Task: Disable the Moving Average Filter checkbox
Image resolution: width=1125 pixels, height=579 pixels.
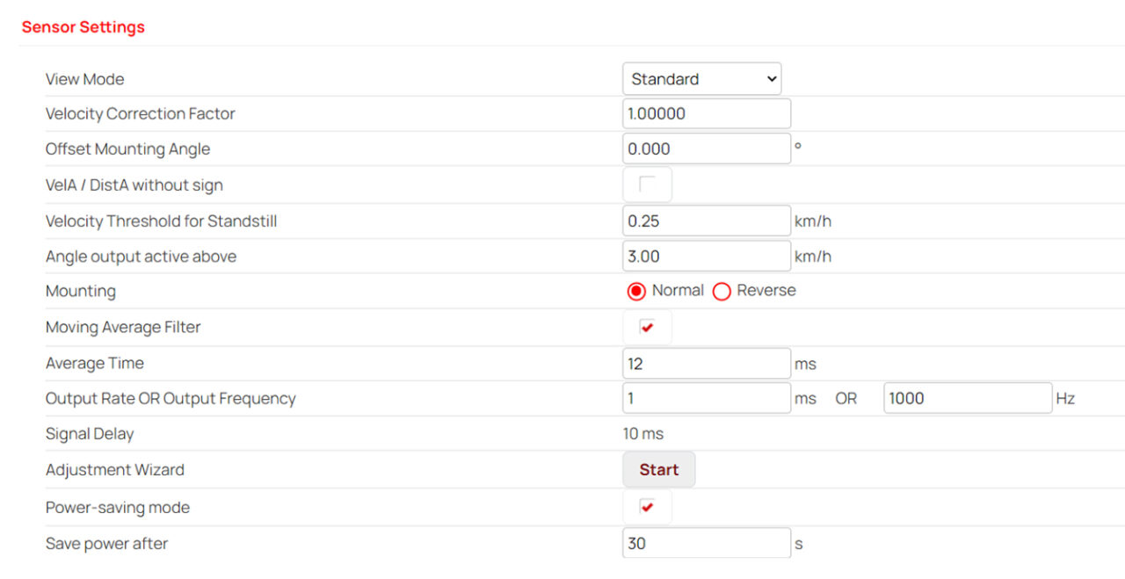Action: (647, 328)
